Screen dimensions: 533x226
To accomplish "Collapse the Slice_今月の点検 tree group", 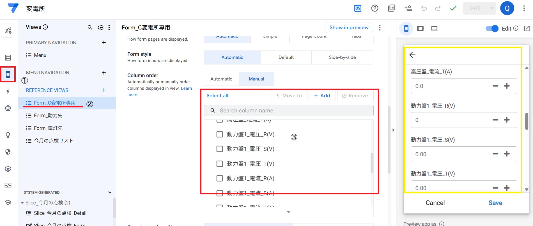I will click(22, 203).
